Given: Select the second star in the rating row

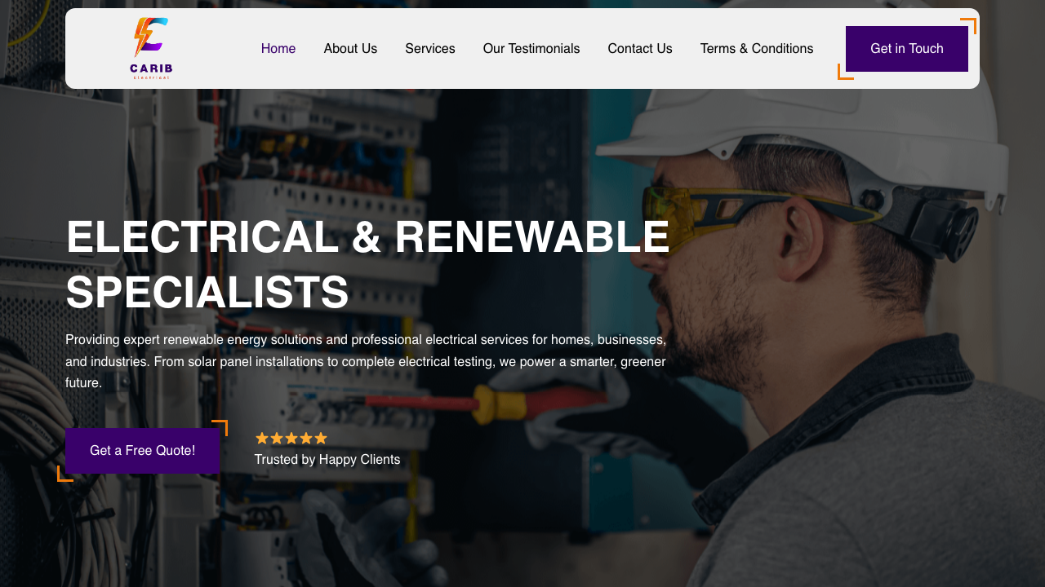Looking at the screenshot, I should [276, 438].
